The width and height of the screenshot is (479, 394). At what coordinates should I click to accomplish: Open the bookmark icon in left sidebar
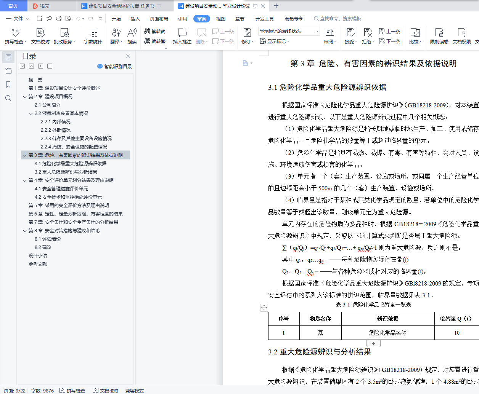(x=8, y=85)
